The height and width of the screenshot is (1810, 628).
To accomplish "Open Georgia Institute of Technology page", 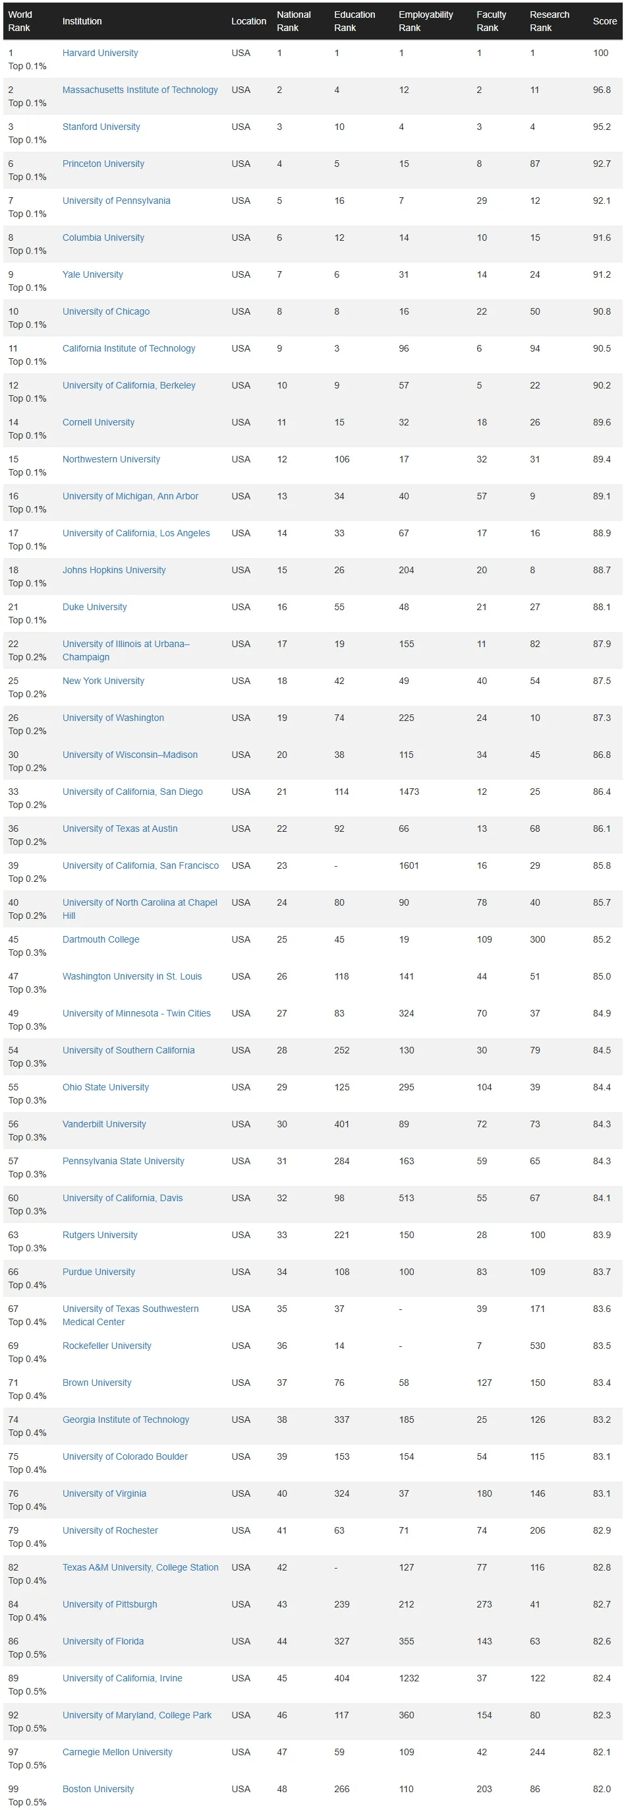I will point(126,1420).
